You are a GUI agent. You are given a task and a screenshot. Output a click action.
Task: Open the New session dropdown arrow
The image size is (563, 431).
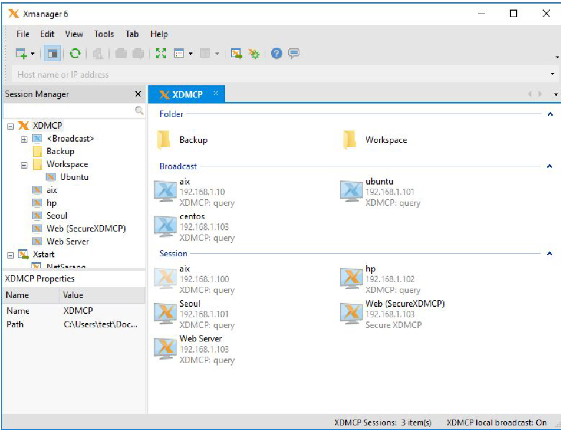tap(32, 54)
